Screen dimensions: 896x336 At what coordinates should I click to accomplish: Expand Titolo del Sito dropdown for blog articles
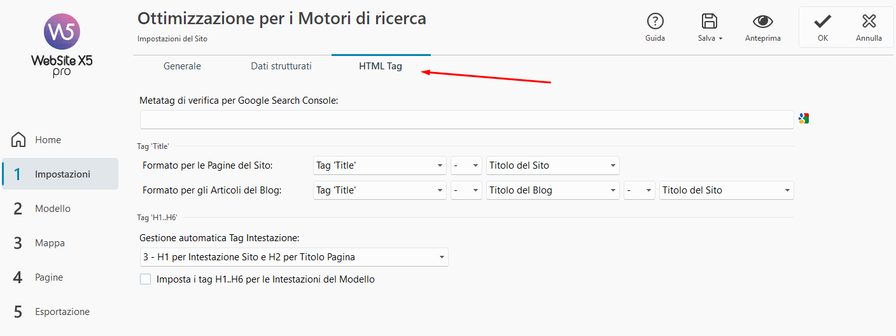726,190
